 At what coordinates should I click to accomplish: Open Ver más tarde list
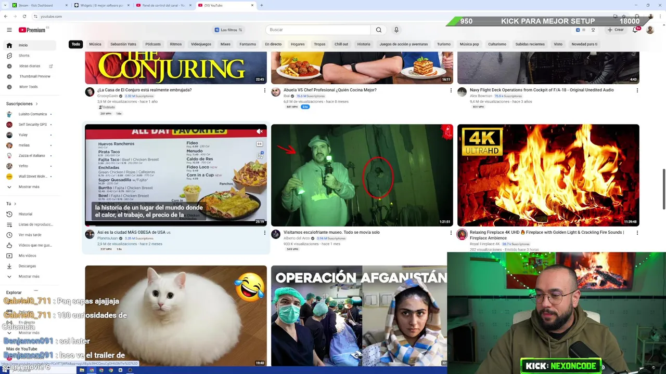(30, 235)
